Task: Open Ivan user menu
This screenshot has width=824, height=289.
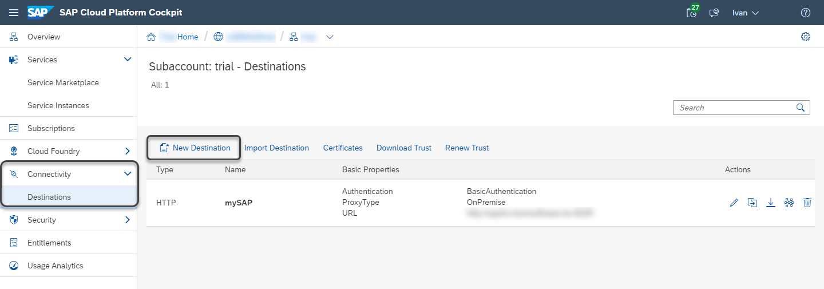Action: pyautogui.click(x=746, y=13)
